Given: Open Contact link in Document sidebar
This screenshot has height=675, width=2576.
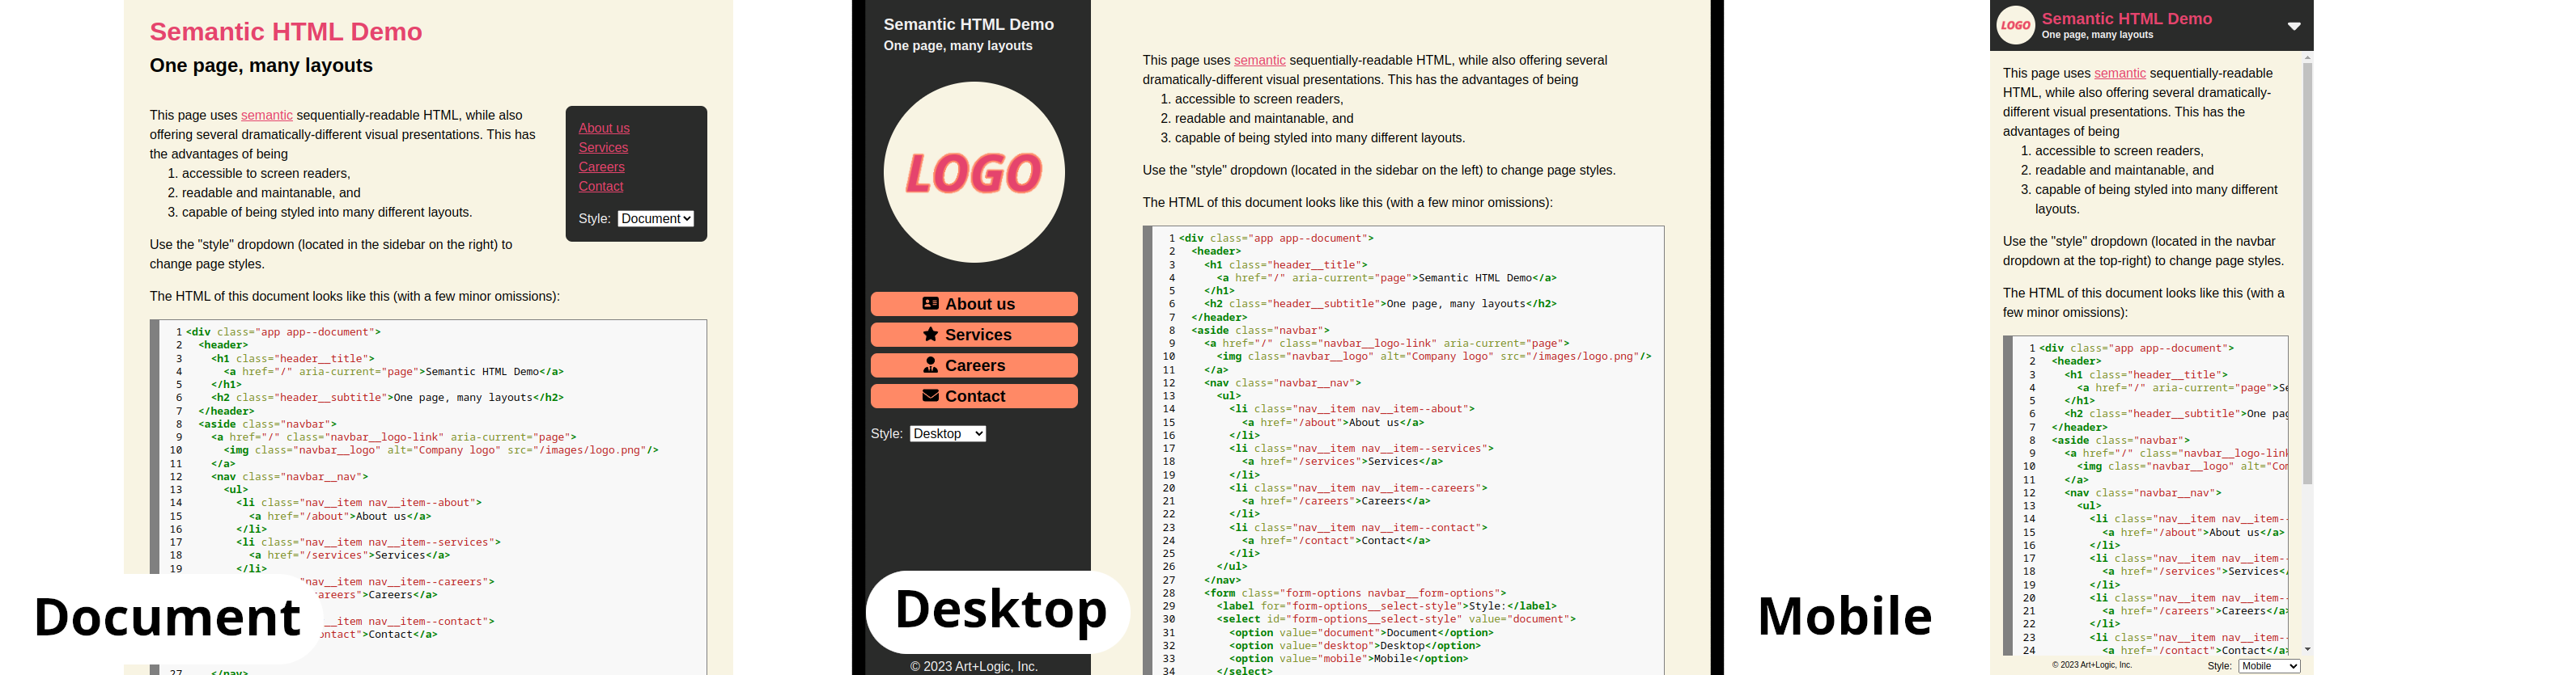Looking at the screenshot, I should [x=600, y=186].
